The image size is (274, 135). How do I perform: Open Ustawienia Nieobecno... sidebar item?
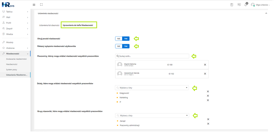pos(17,75)
